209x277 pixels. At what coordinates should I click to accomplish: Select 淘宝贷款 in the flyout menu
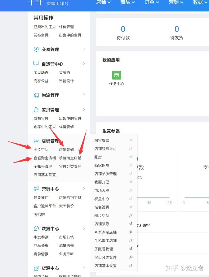click(x=102, y=141)
